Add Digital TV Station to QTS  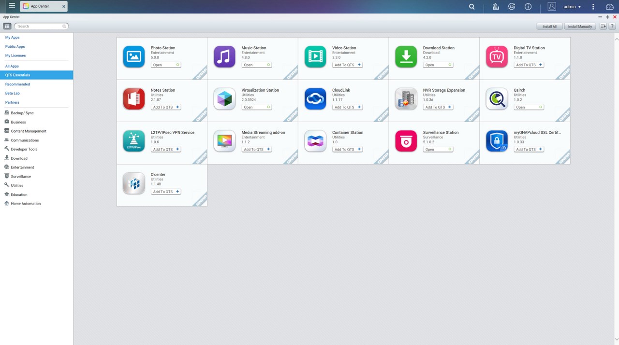[x=529, y=65]
